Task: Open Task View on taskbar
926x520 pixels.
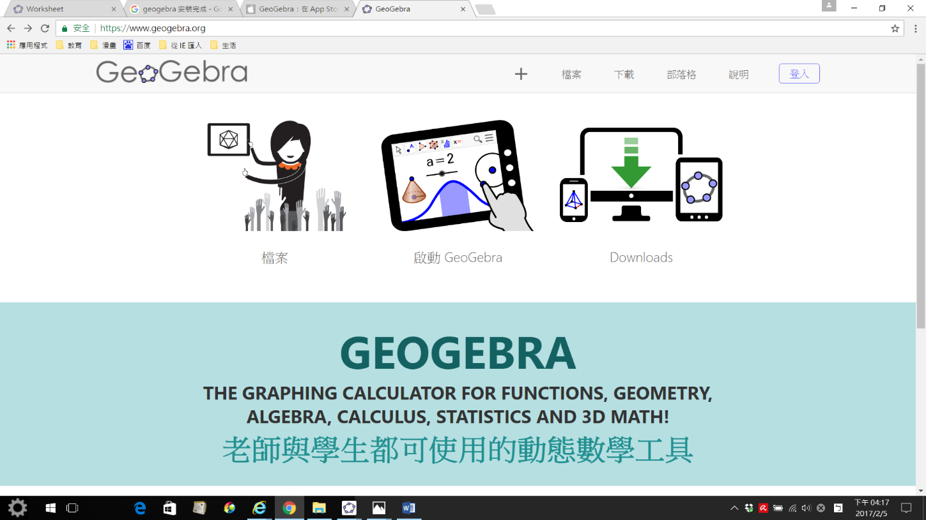Action: tap(72, 508)
